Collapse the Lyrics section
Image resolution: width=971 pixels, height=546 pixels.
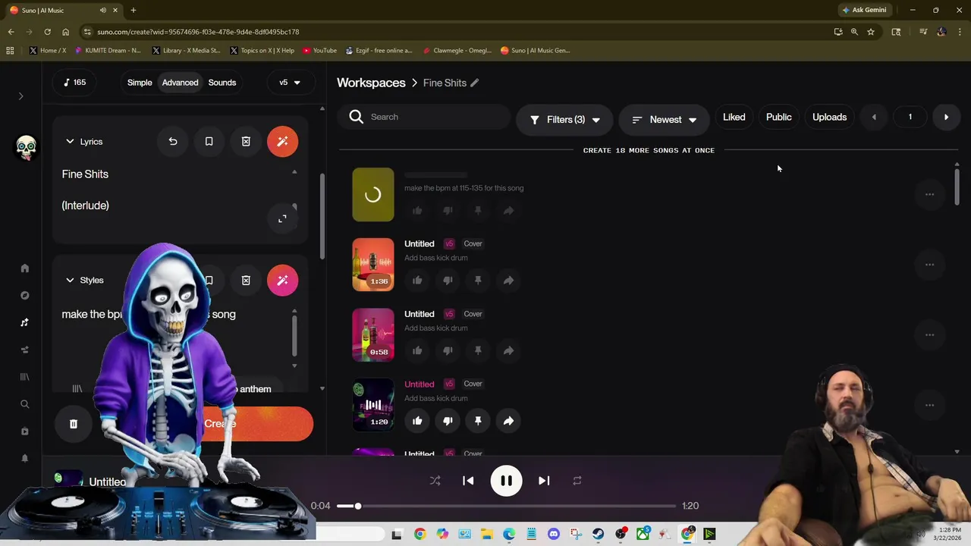pos(70,142)
